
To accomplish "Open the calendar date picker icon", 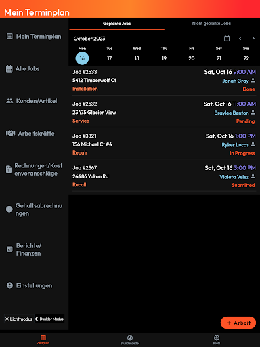I will tap(227, 39).
